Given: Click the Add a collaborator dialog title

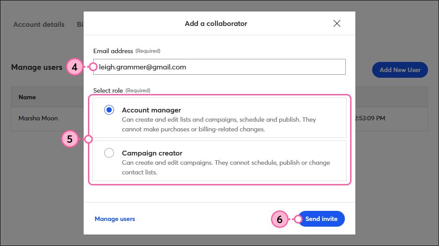Looking at the screenshot, I should point(216,23).
